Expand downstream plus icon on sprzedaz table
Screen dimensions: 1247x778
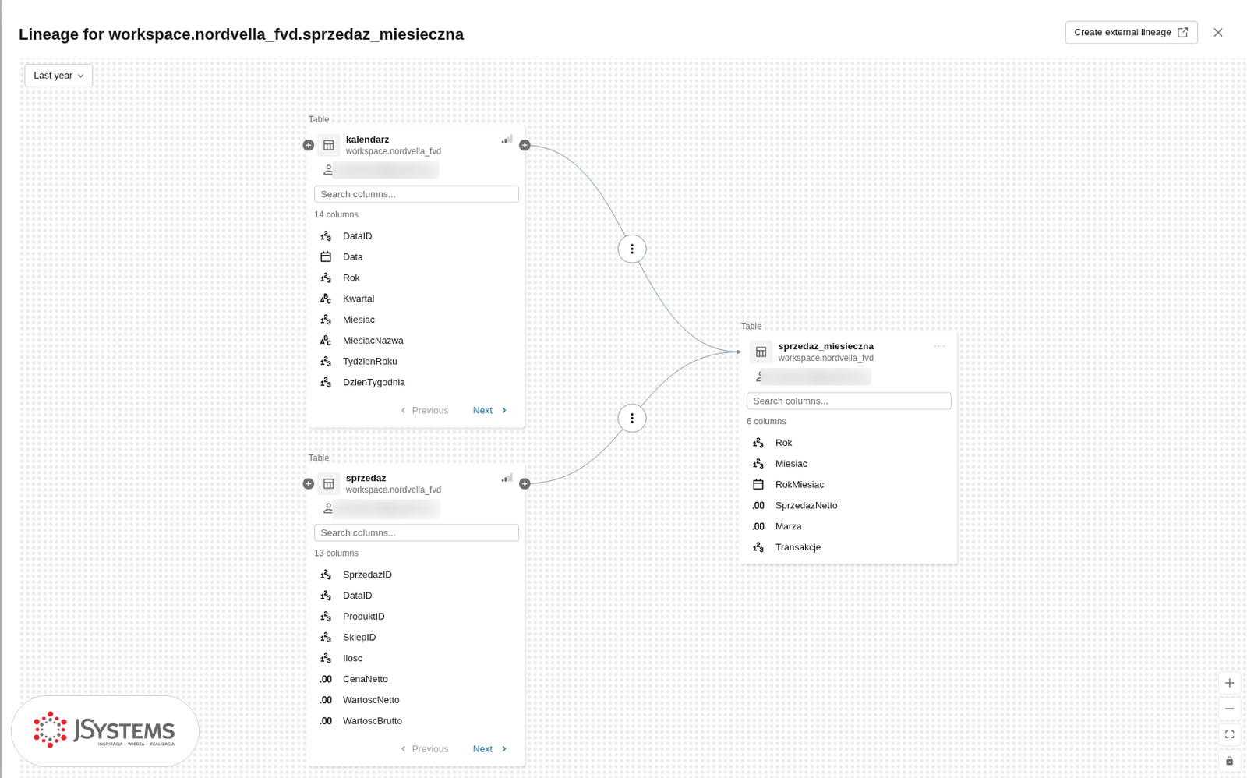pyautogui.click(x=525, y=484)
